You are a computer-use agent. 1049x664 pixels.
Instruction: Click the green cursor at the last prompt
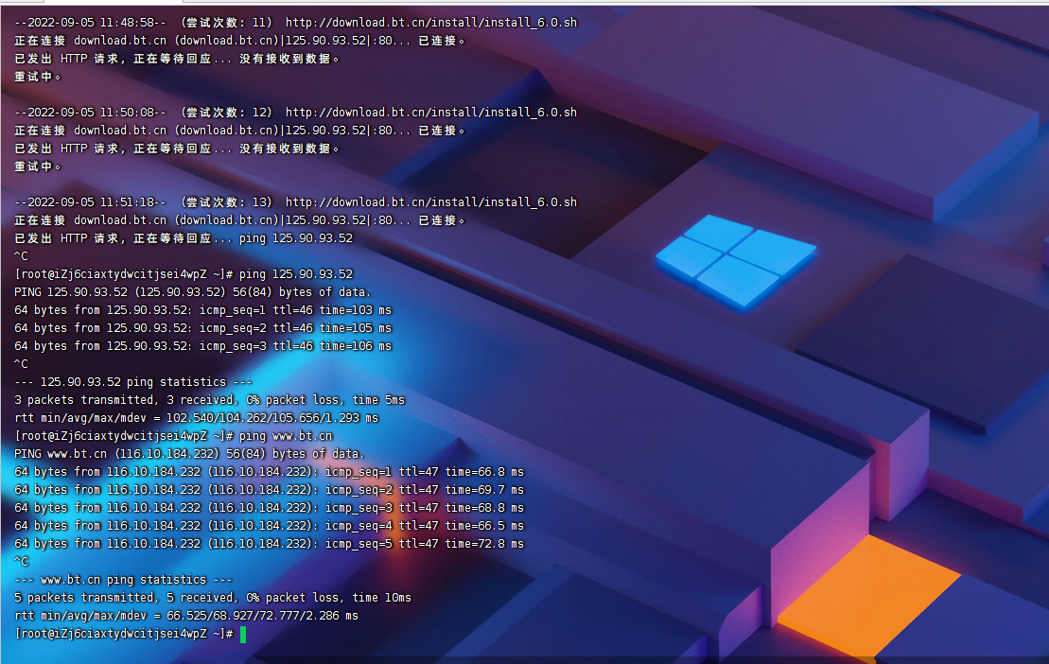click(x=243, y=635)
